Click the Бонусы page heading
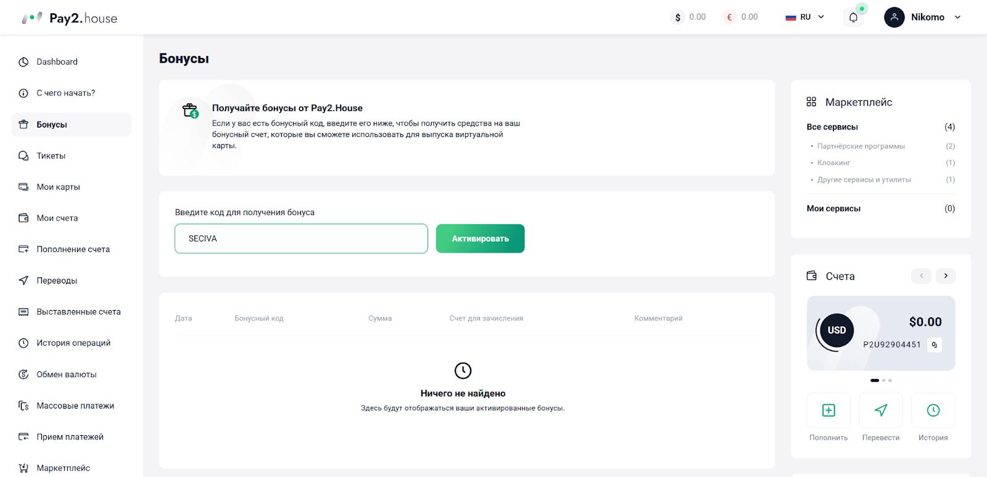 (x=184, y=59)
